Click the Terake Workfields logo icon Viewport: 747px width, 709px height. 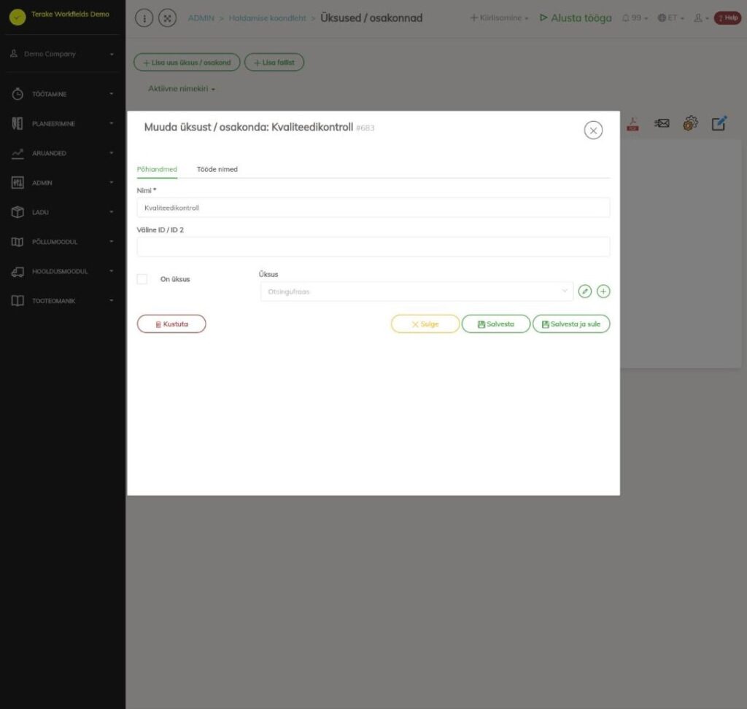point(18,17)
